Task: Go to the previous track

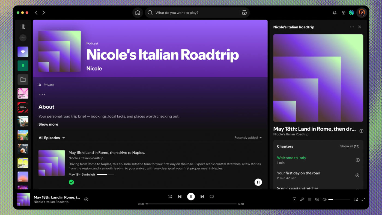Action: point(180,197)
